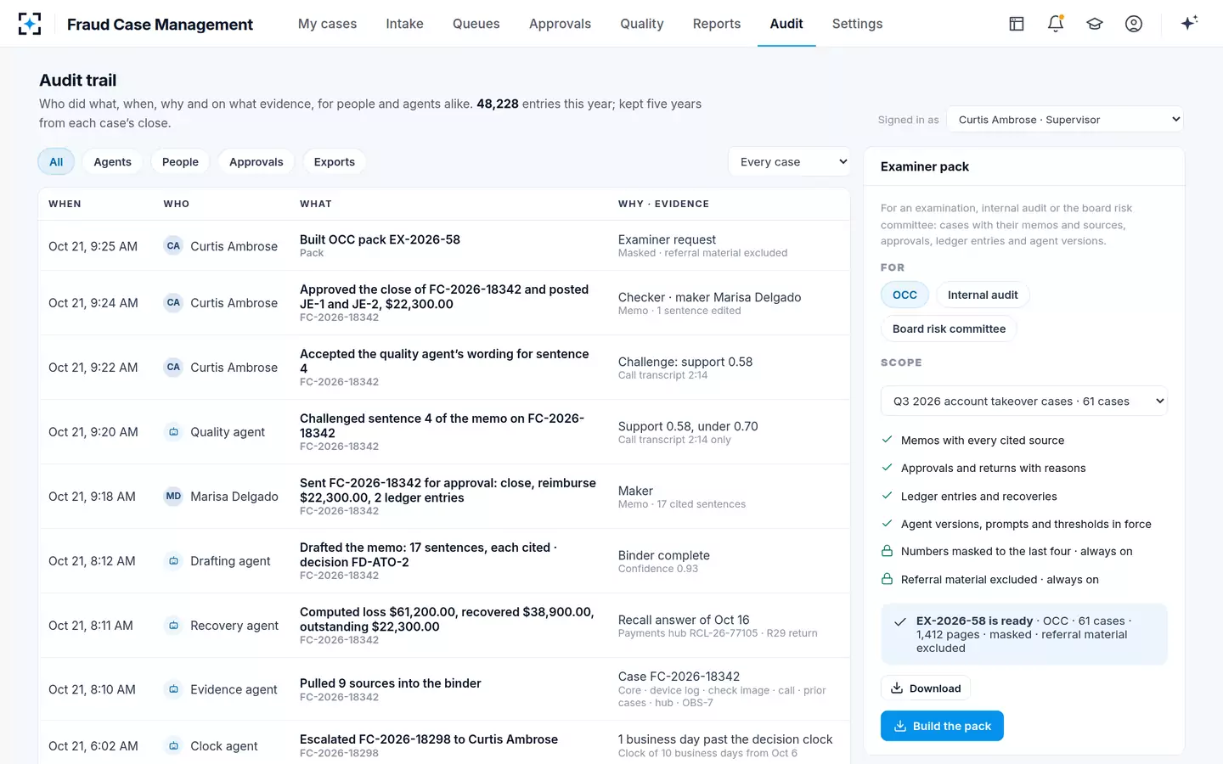Launch the sparkle AI assistant icon
1223x764 pixels.
click(1189, 23)
